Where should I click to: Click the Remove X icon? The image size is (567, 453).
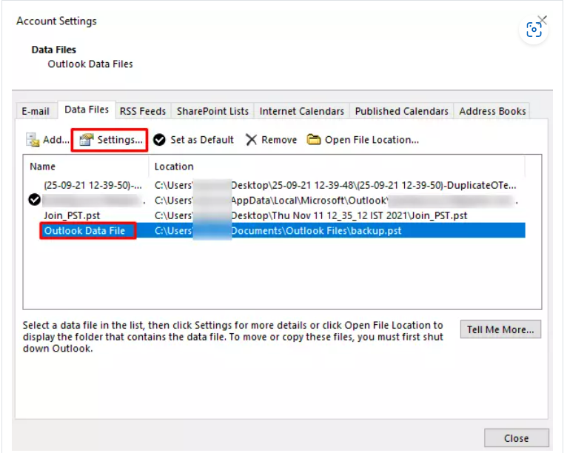click(251, 140)
